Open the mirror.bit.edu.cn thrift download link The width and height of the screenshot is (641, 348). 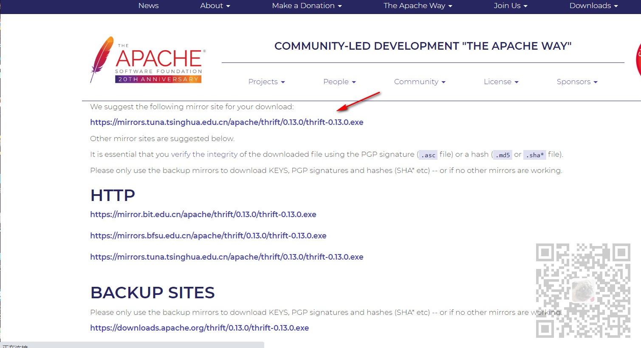pos(203,215)
